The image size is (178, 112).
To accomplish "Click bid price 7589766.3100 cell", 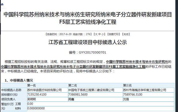I will click(149, 95).
